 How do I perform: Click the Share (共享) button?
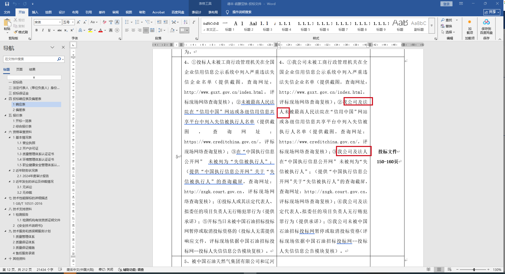click(x=492, y=12)
